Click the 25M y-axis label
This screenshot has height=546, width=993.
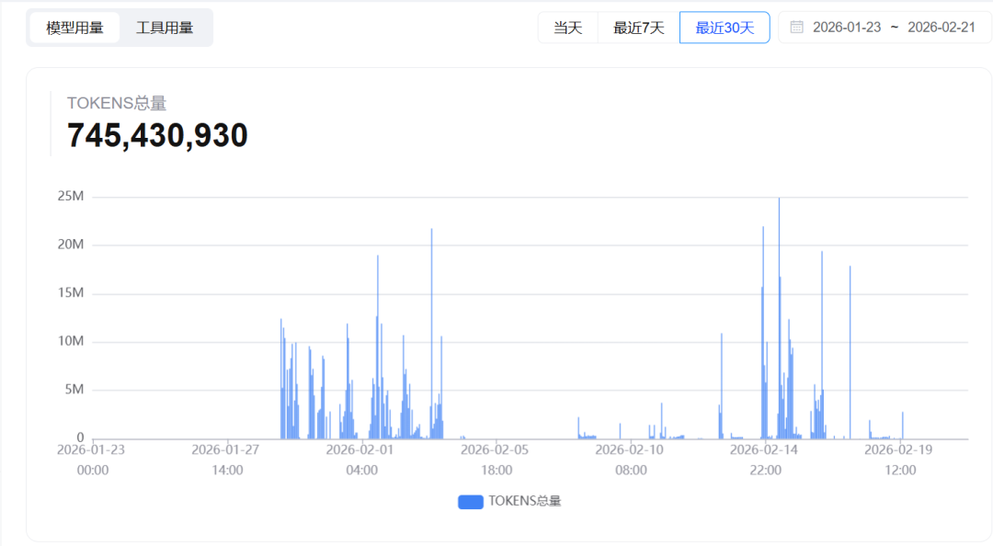[70, 197]
